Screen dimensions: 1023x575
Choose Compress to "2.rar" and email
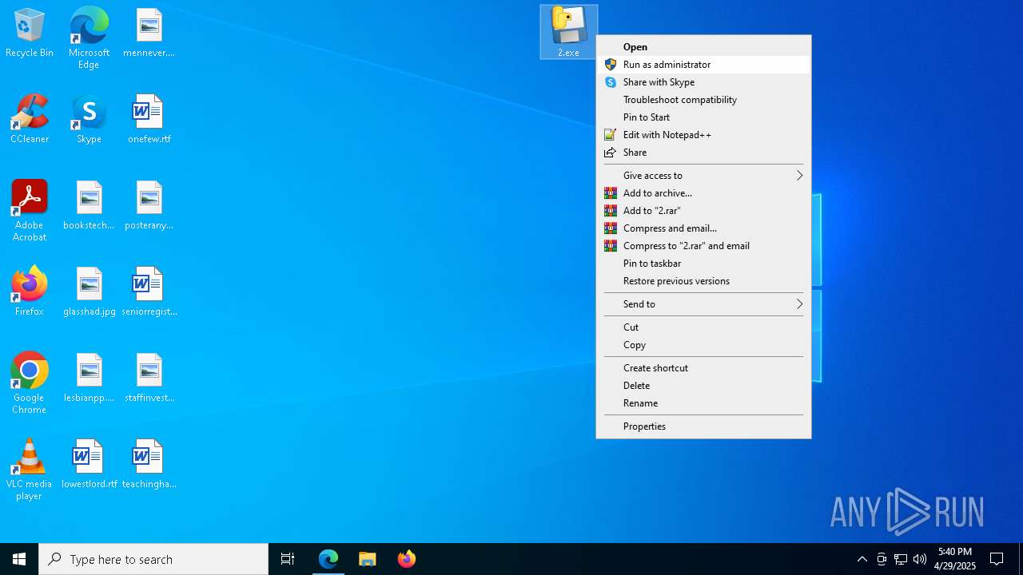(x=703, y=246)
